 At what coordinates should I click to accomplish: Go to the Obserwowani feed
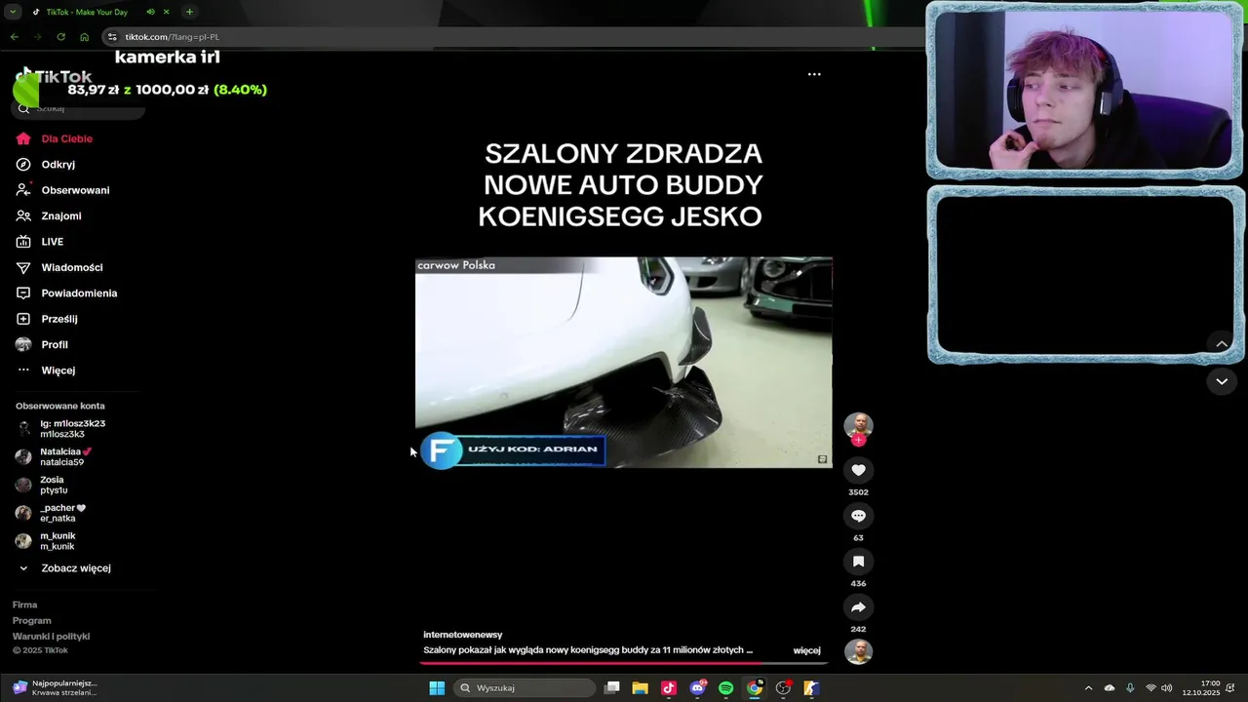coord(62,190)
